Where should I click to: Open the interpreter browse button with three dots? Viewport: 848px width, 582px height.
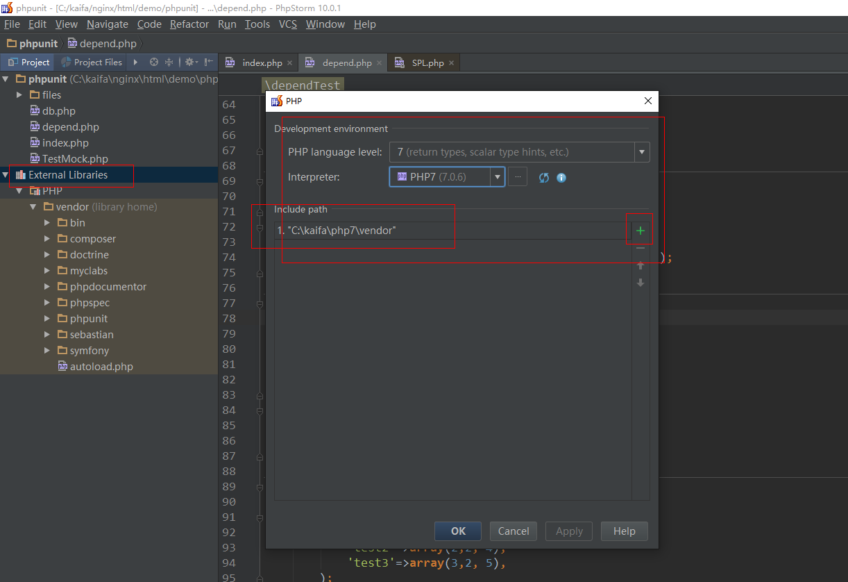518,177
